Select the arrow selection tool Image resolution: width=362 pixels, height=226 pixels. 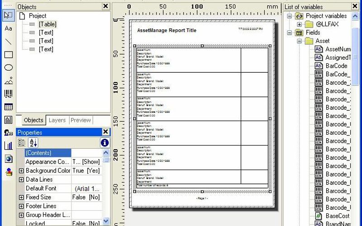pos(8,15)
